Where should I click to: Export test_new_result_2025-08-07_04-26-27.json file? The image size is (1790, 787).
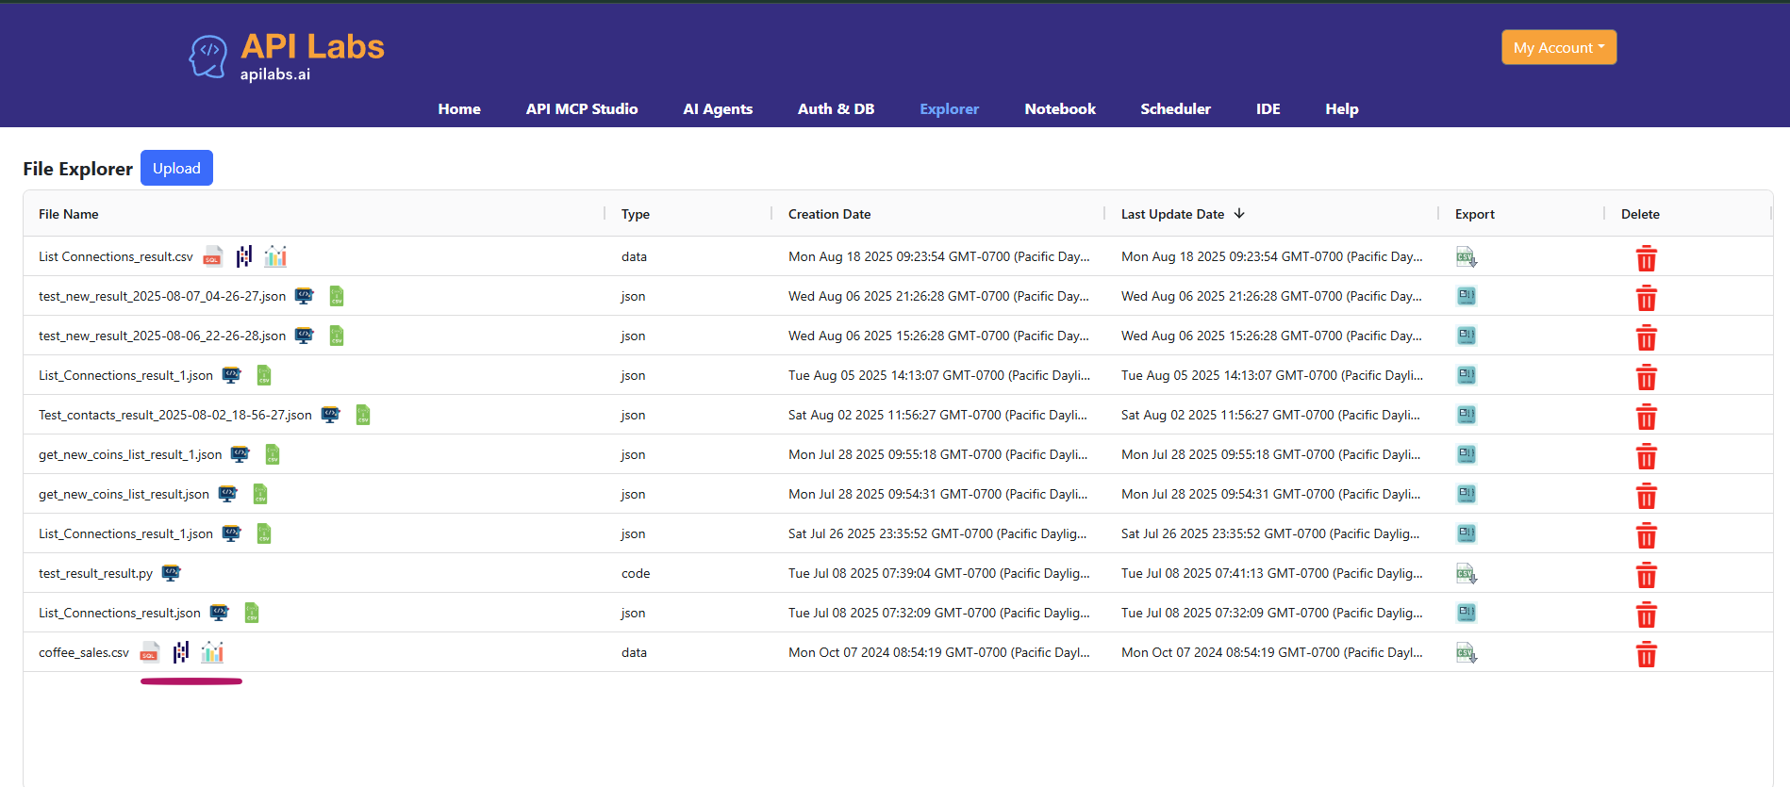click(1467, 296)
